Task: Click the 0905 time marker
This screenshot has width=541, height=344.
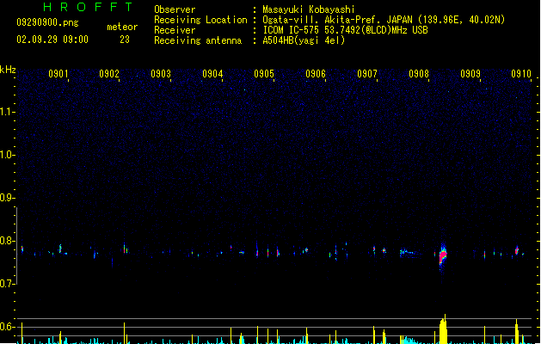Action: [x=264, y=74]
